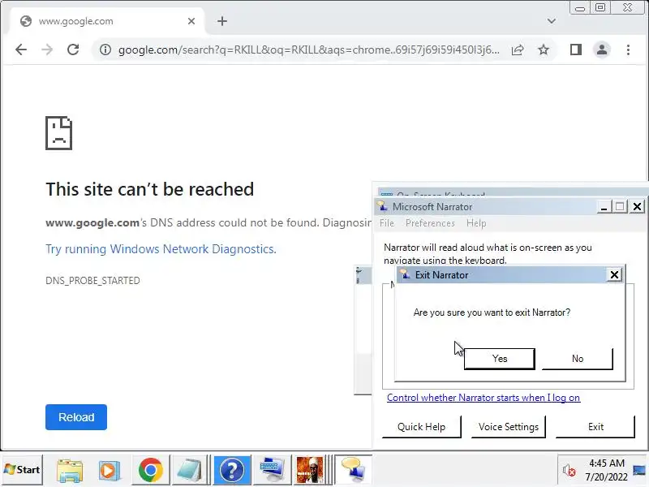Open File menu in Microsoft Narrator
This screenshot has height=487, width=649.
pos(387,223)
